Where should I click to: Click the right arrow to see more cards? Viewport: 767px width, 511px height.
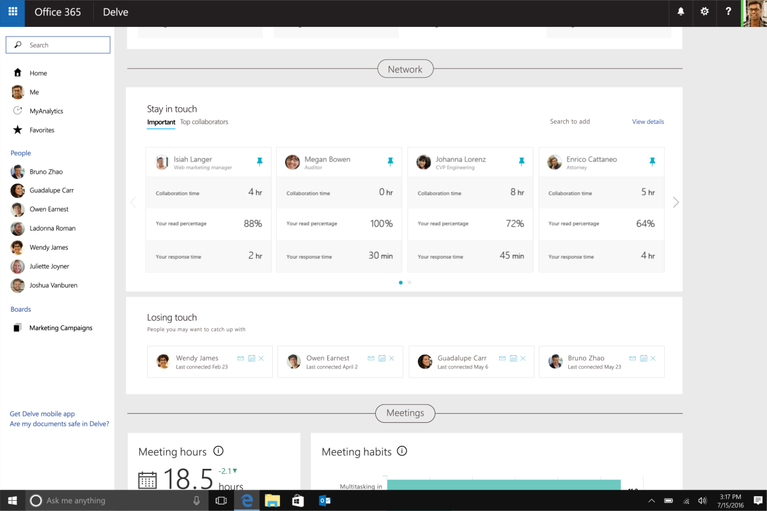(676, 202)
